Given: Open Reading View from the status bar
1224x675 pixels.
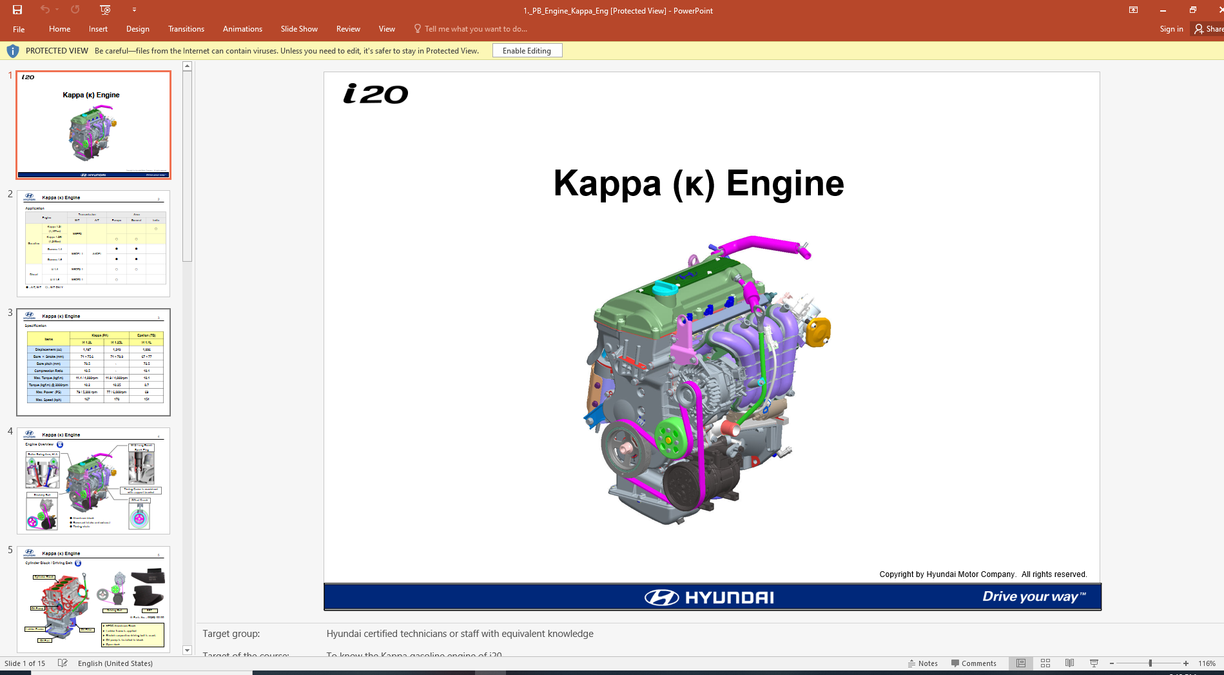Looking at the screenshot, I should (1069, 663).
